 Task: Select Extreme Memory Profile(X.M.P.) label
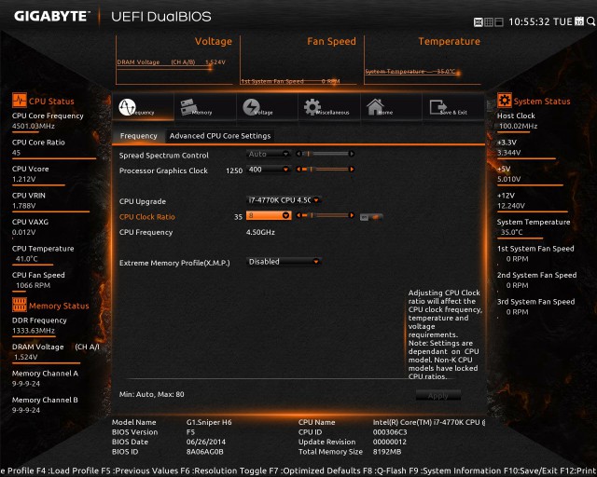click(174, 263)
